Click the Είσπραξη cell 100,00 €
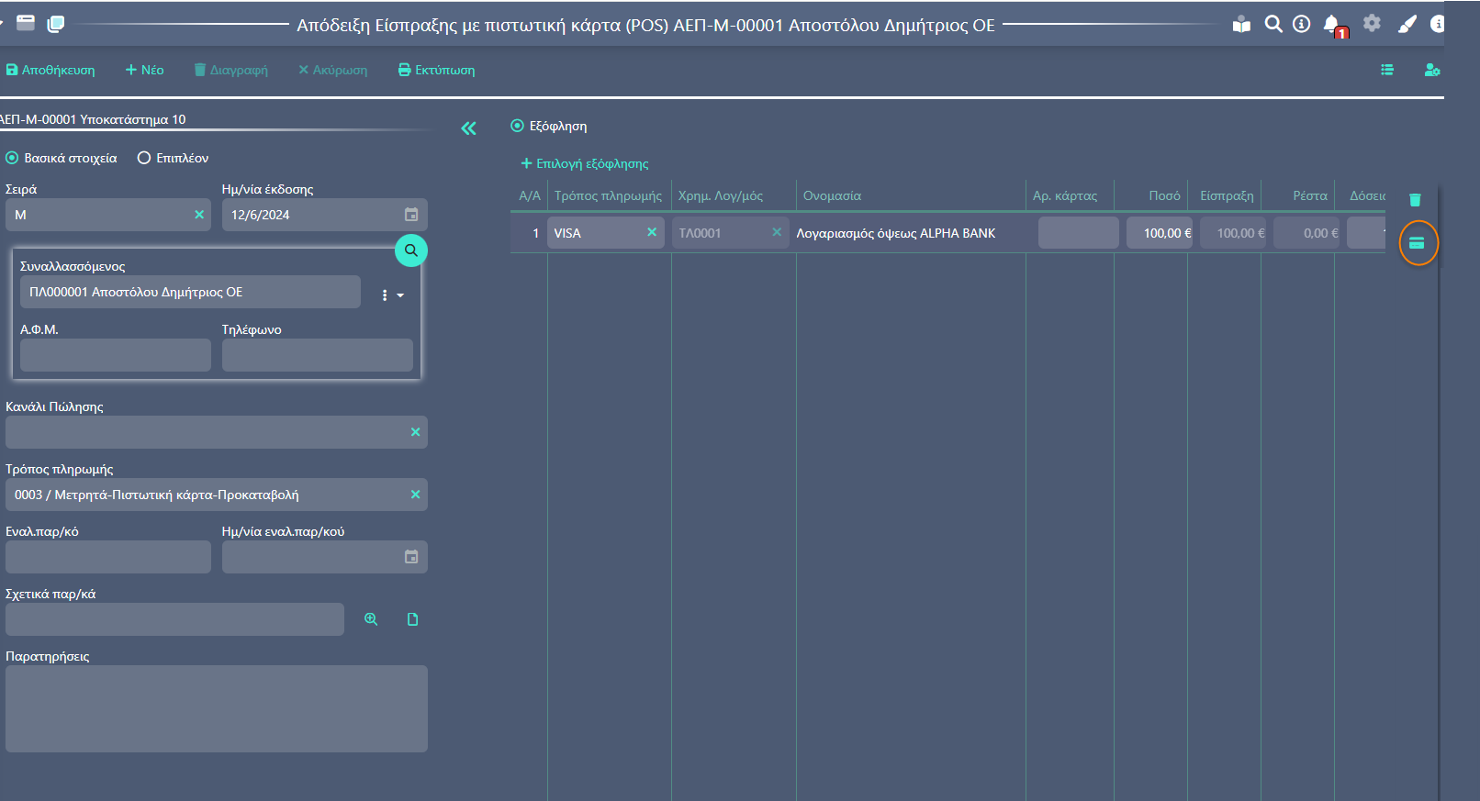Image resolution: width=1480 pixels, height=801 pixels. pyautogui.click(x=1233, y=233)
